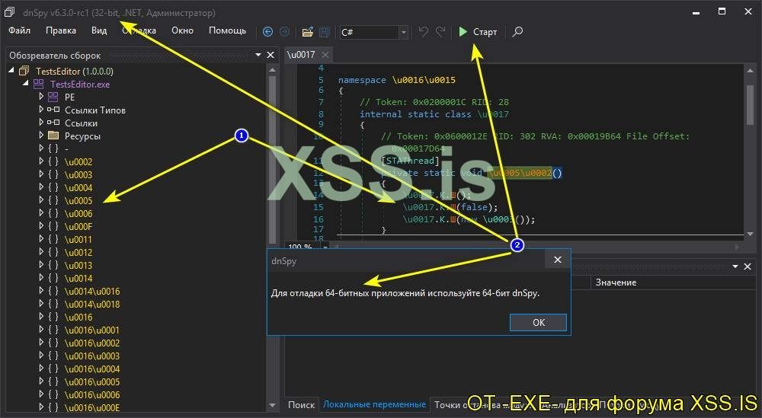Viewport: 762px width, 418px height.
Task: Select the TestsEditor (1.0.0.0) assembly item
Action: pyautogui.click(x=75, y=72)
